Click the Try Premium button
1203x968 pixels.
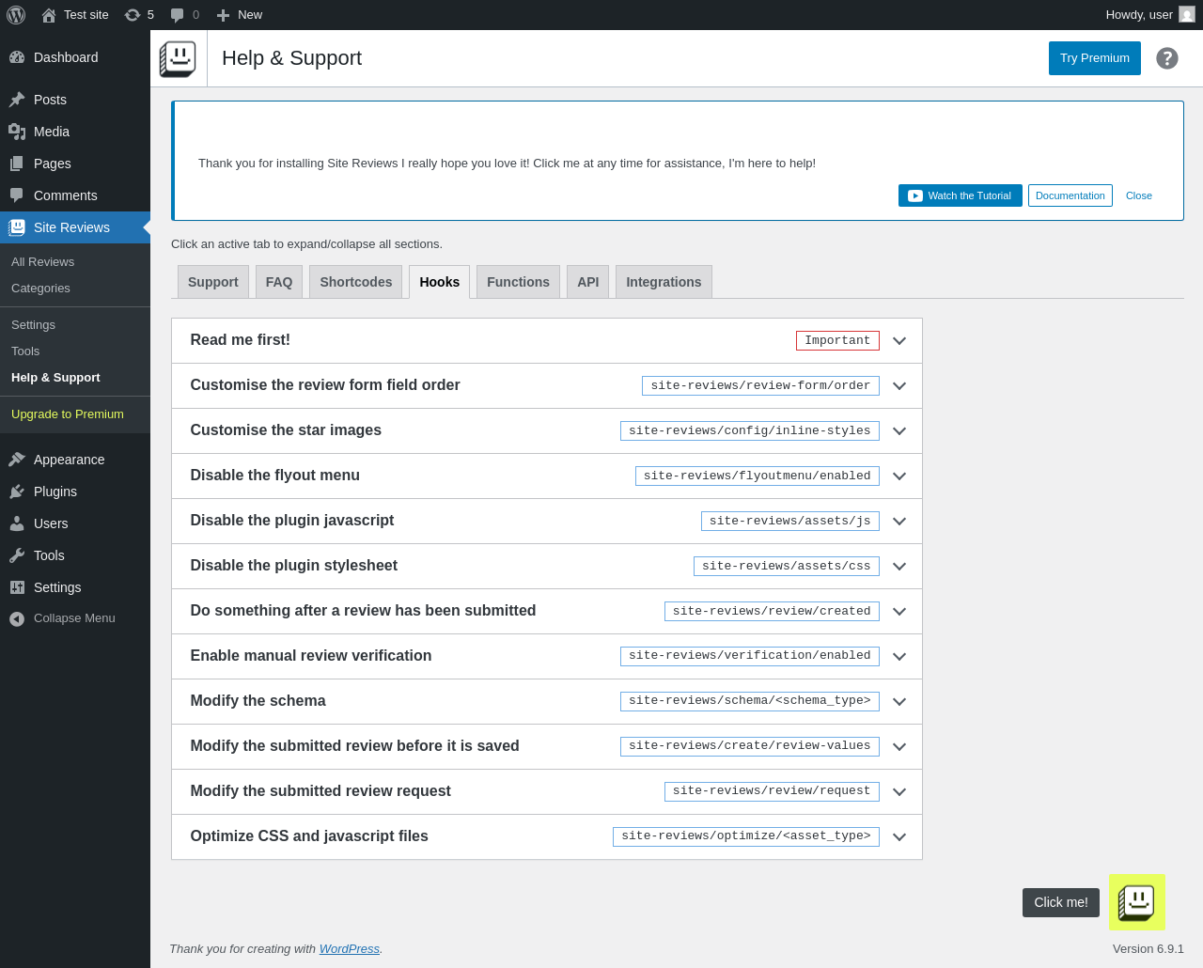click(1094, 58)
